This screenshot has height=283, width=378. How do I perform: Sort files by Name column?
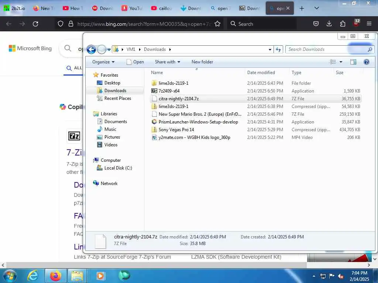[157, 73]
